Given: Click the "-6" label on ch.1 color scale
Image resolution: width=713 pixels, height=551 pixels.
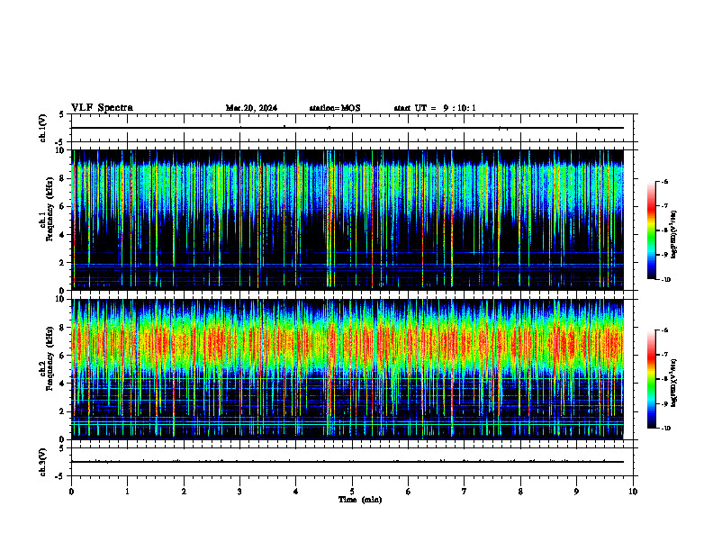Looking at the screenshot, I should 664,181.
